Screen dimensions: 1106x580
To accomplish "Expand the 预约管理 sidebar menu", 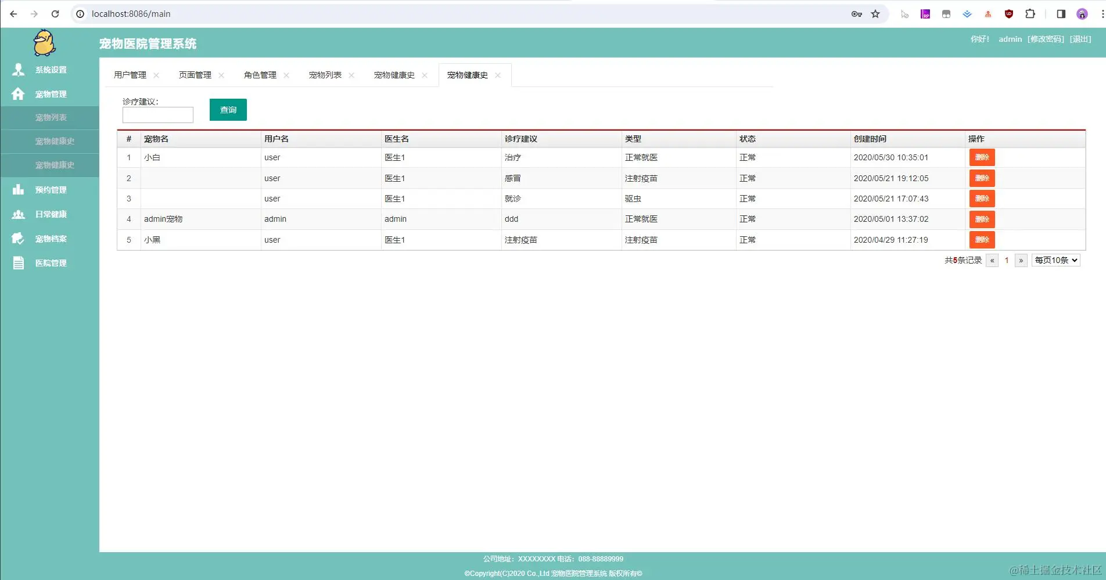I will (51, 190).
